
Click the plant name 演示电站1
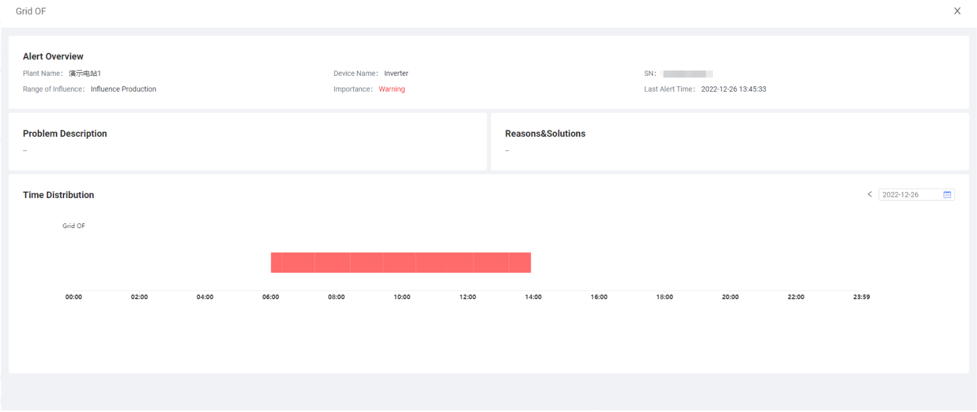85,73
